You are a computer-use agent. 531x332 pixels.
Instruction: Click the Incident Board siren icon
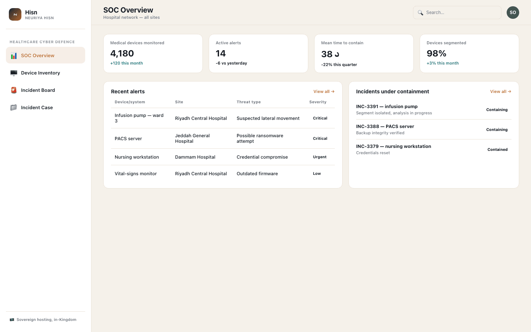[14, 90]
